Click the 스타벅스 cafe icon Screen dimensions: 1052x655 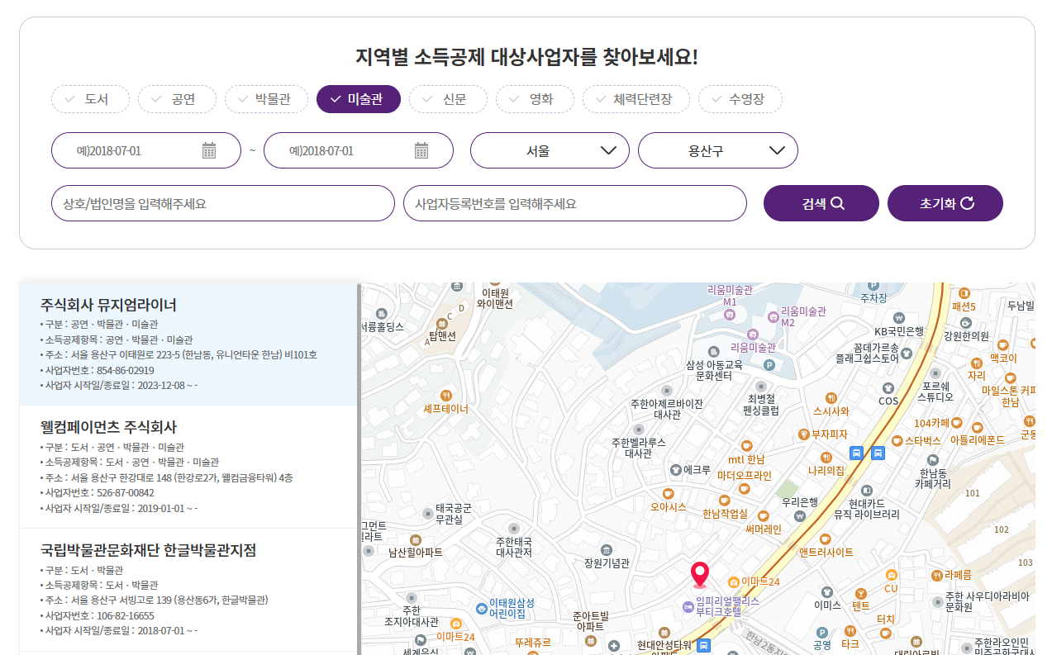(x=896, y=441)
